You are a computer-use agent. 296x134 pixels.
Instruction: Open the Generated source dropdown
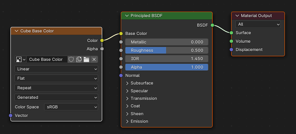pos(56,97)
